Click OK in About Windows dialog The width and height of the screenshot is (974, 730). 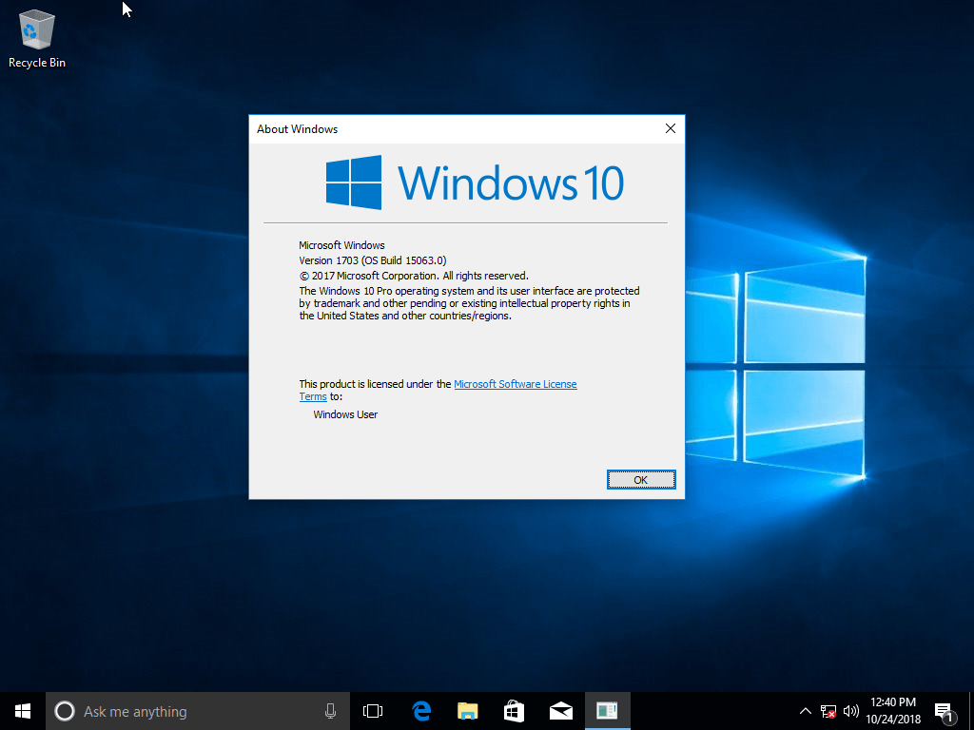pos(641,480)
